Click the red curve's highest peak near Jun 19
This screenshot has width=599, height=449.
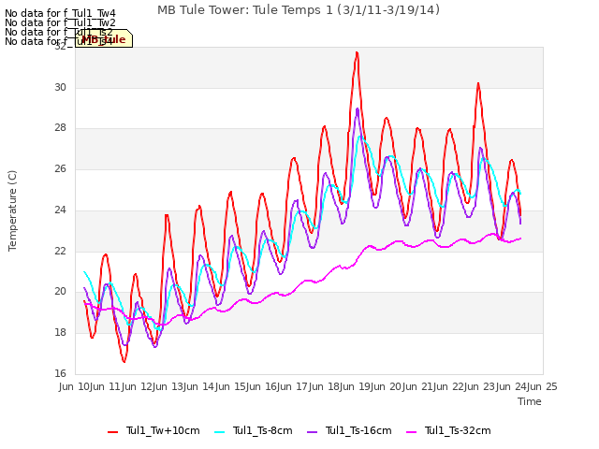click(357, 52)
